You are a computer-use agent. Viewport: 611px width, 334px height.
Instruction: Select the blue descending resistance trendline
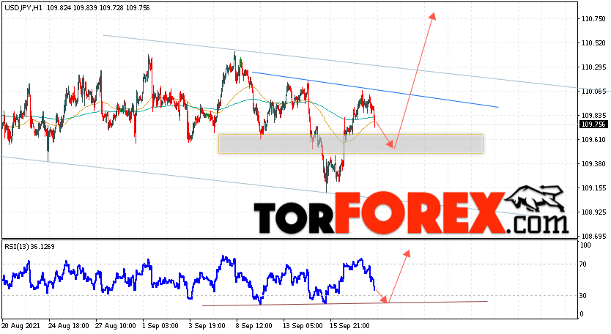(x=375, y=89)
